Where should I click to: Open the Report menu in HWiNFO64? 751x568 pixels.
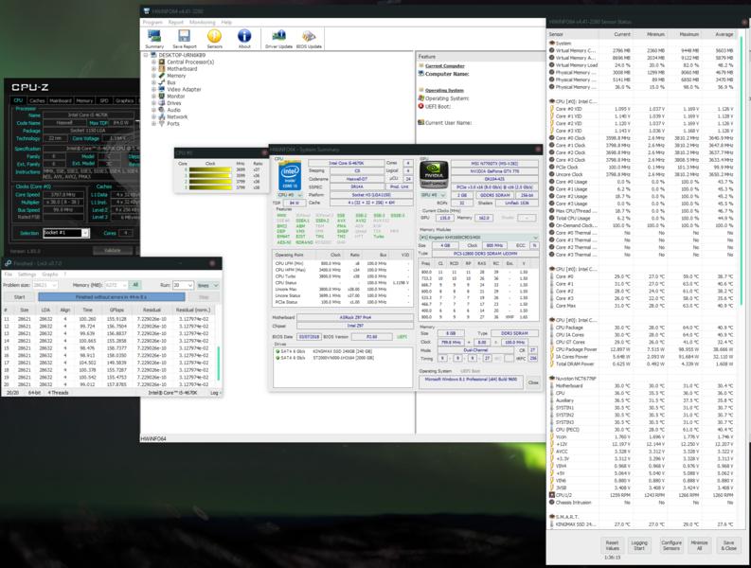coord(176,22)
